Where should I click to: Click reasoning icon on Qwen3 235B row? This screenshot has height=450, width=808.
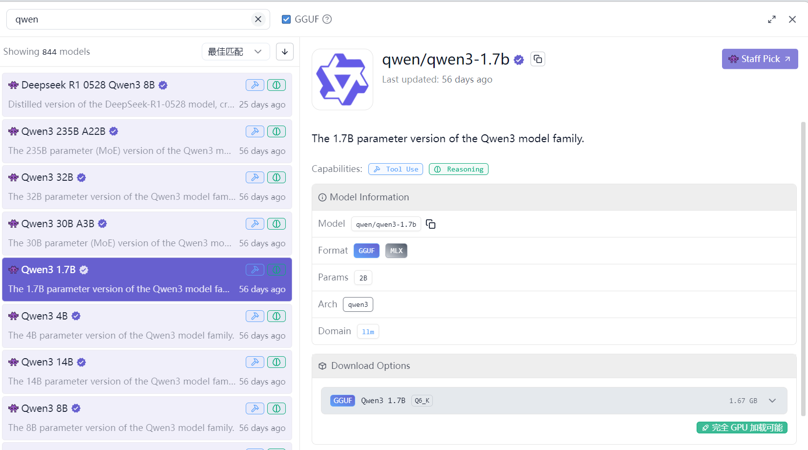pyautogui.click(x=276, y=131)
